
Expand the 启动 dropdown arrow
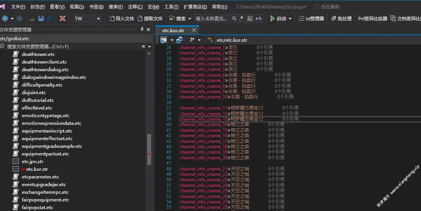click(x=290, y=19)
